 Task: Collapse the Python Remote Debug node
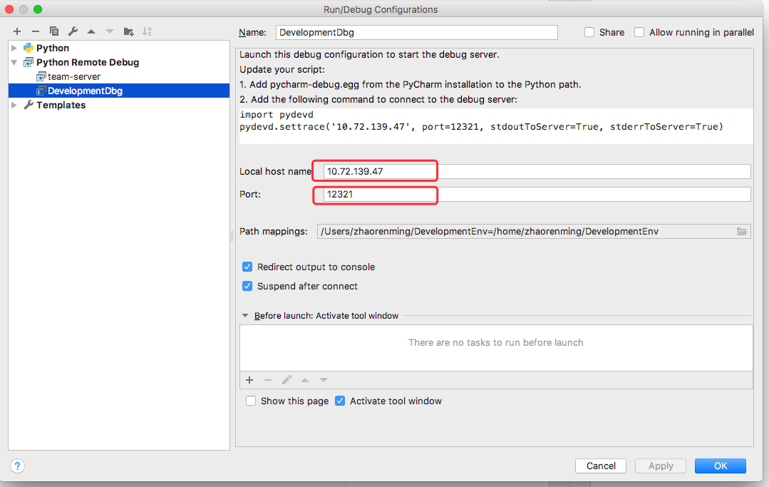coord(14,62)
